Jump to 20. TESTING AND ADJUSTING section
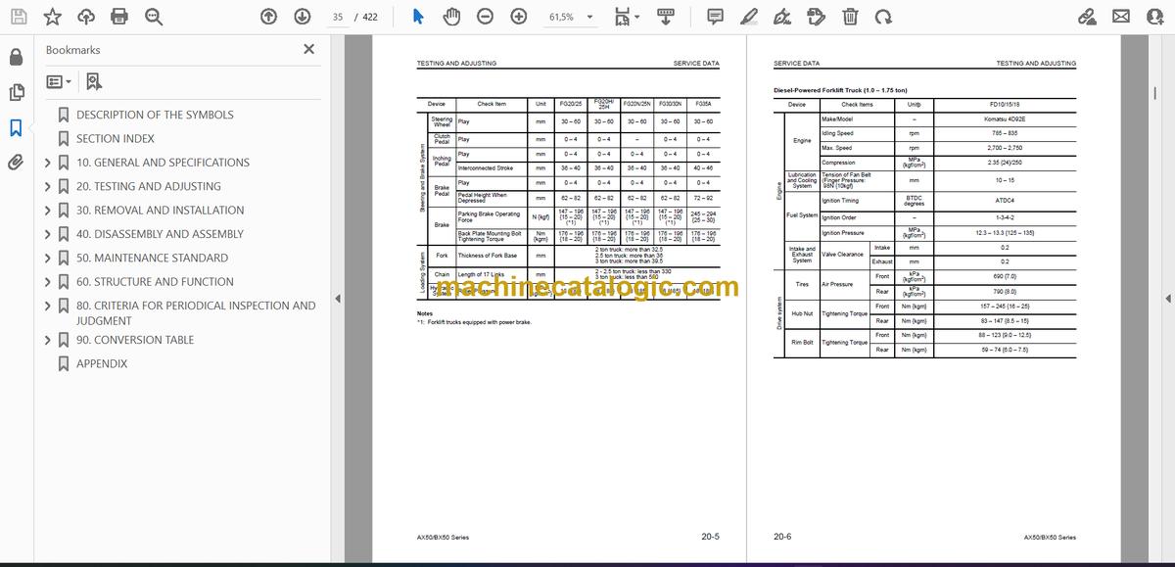1175x567 pixels. point(149,186)
